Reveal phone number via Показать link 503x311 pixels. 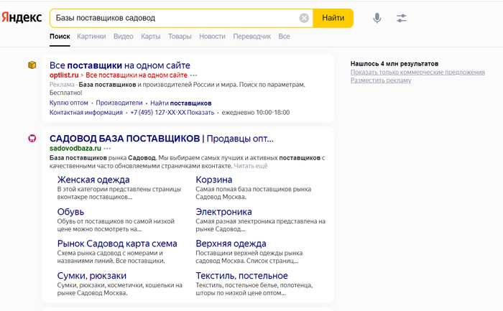point(200,113)
